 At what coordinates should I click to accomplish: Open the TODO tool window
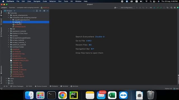click(29, 86)
